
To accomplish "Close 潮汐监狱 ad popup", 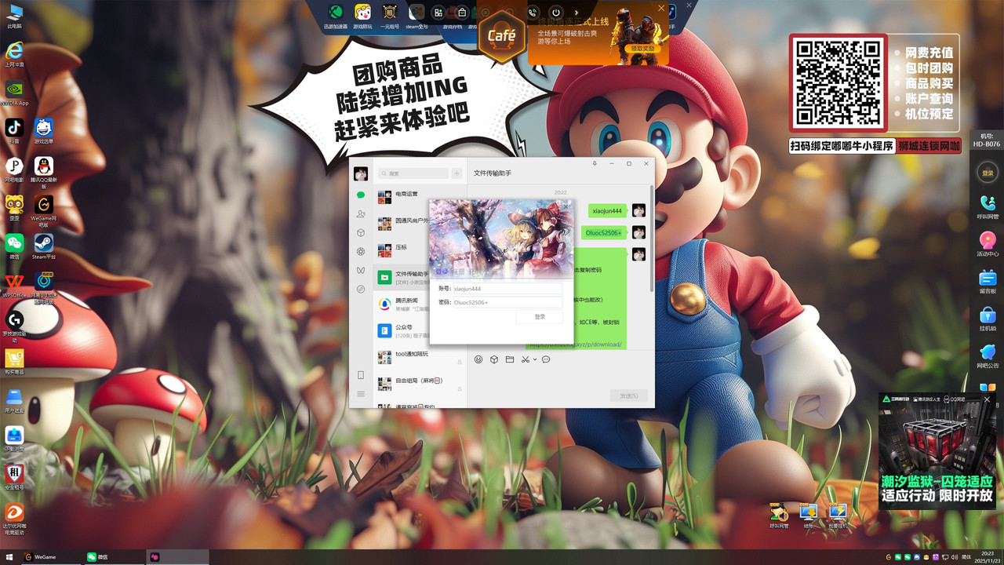I will pyautogui.click(x=988, y=399).
